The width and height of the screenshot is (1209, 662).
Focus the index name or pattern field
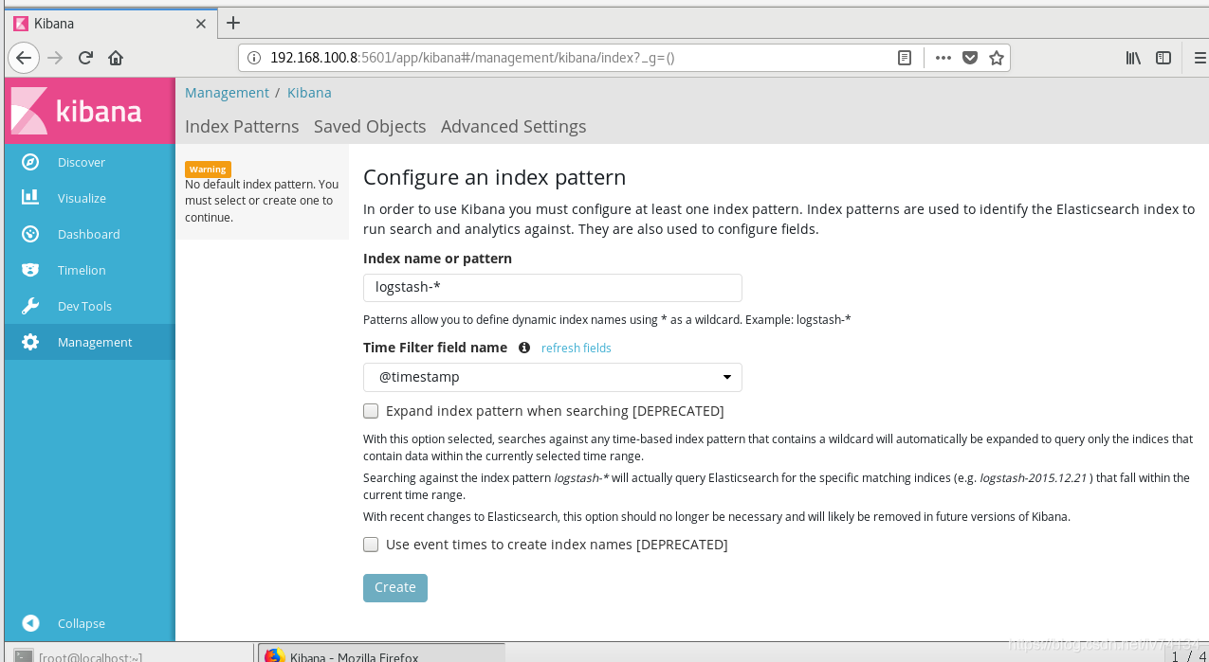pos(552,288)
